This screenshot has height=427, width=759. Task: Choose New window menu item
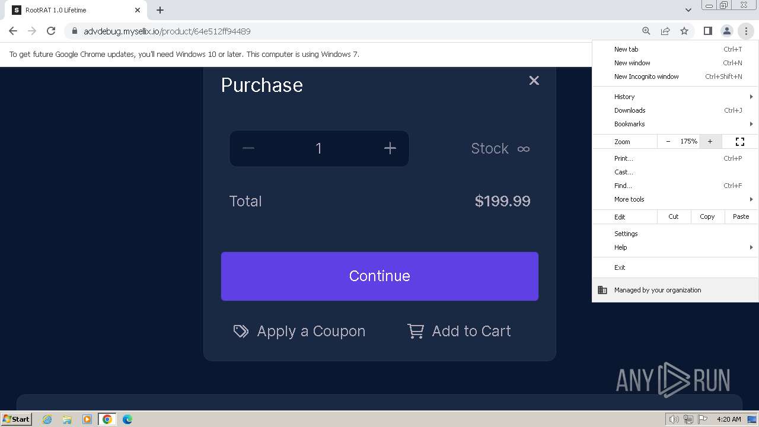click(x=675, y=63)
